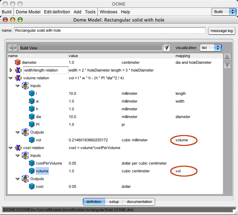This screenshot has height=215, width=238.
Task: Collapse the cost relation row
Action: click(x=11, y=148)
